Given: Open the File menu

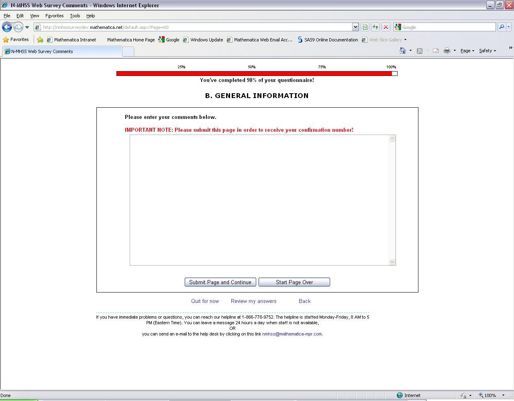Looking at the screenshot, I should 7,16.
